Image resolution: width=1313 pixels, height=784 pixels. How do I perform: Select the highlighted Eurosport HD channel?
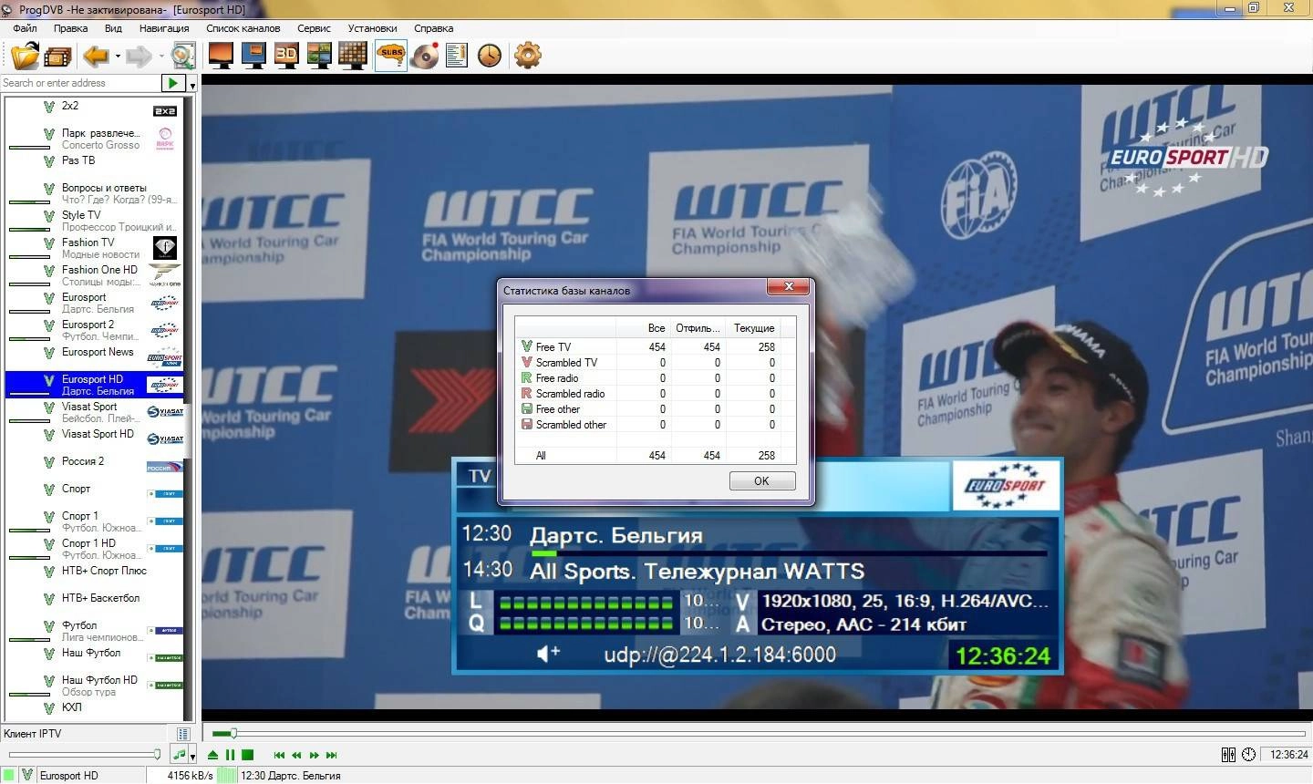pyautogui.click(x=95, y=385)
